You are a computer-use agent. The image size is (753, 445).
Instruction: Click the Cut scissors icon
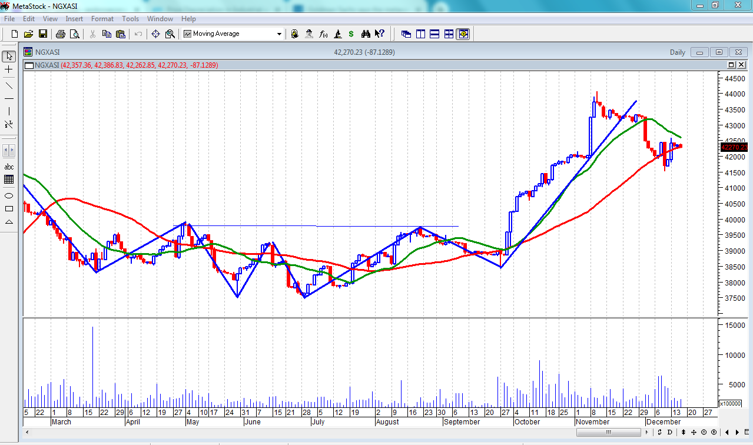click(92, 34)
